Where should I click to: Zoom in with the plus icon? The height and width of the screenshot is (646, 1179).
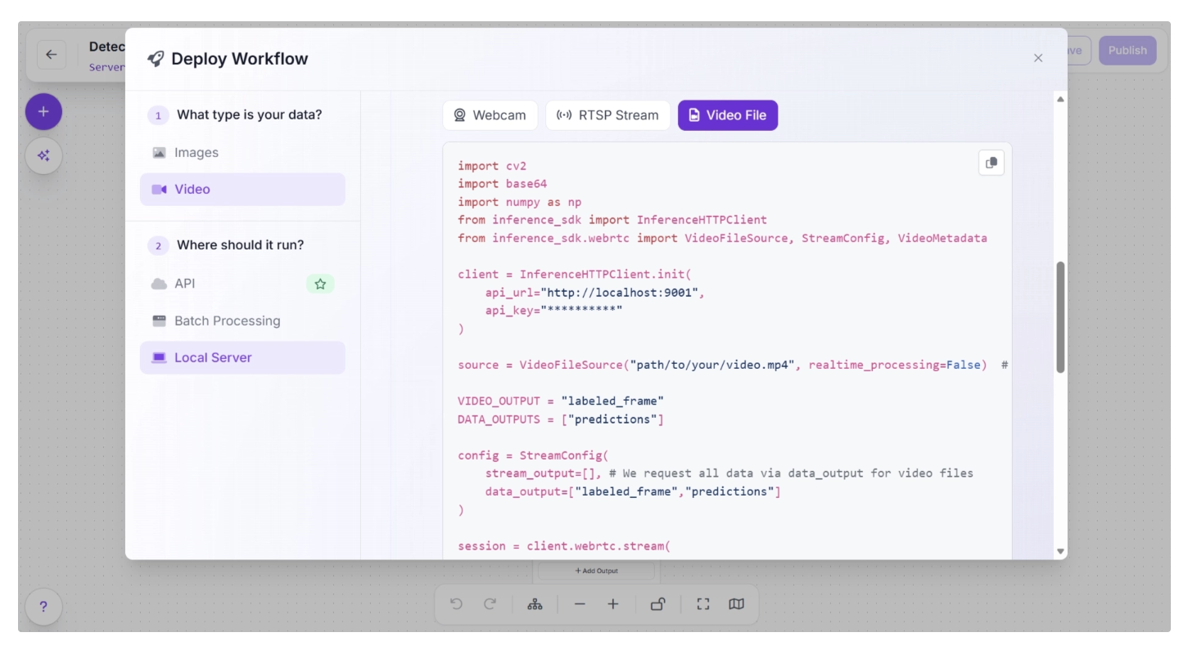point(613,604)
